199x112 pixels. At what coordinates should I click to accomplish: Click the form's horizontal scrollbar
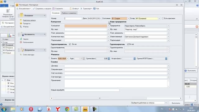coord(99,98)
